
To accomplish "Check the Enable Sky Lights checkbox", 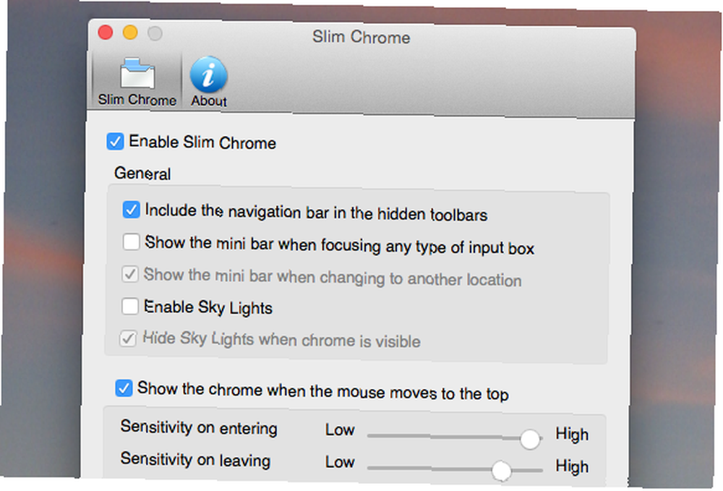I will pos(129,306).
